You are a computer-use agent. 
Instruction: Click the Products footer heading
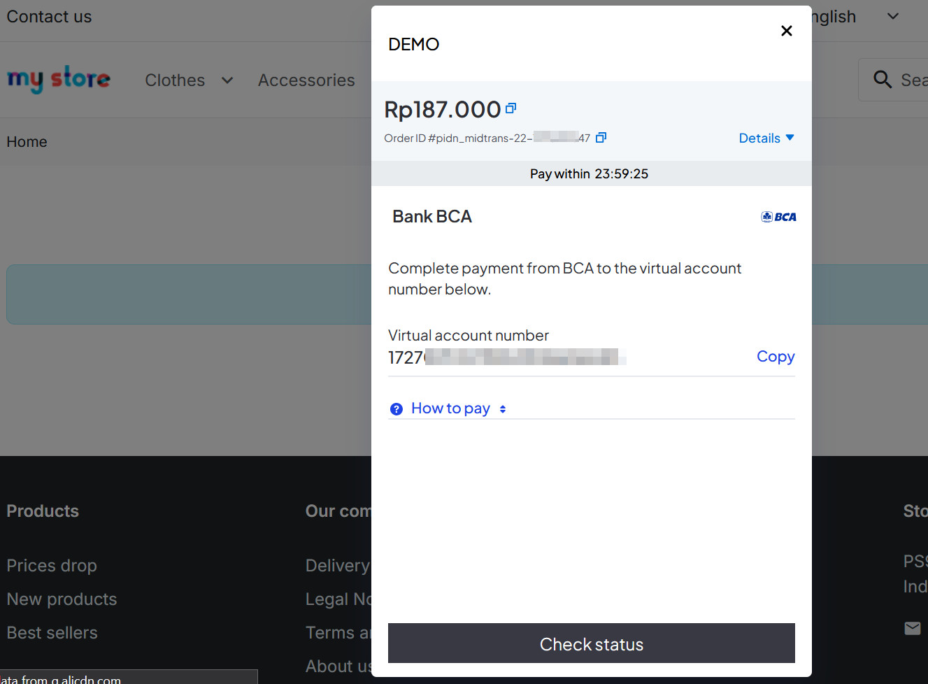click(43, 511)
